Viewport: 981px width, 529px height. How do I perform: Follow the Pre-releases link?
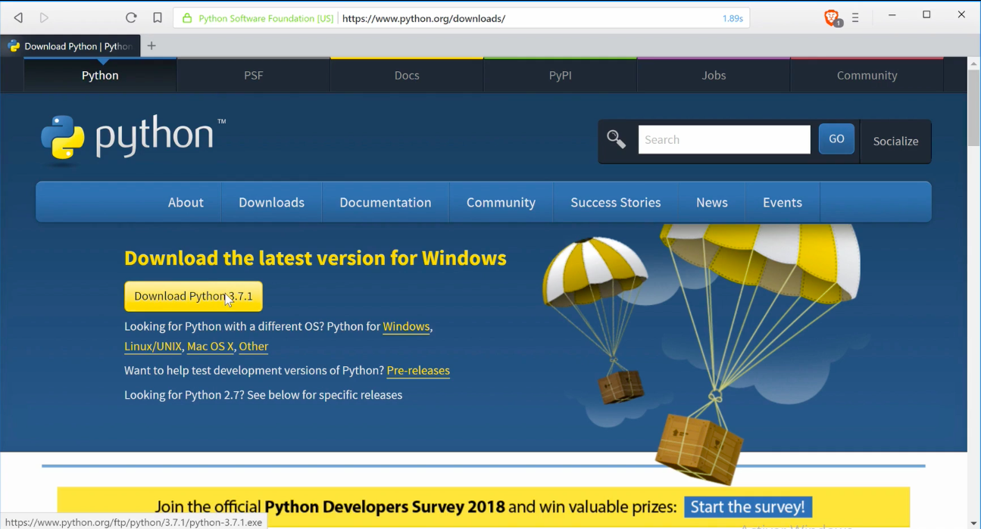pyautogui.click(x=418, y=370)
